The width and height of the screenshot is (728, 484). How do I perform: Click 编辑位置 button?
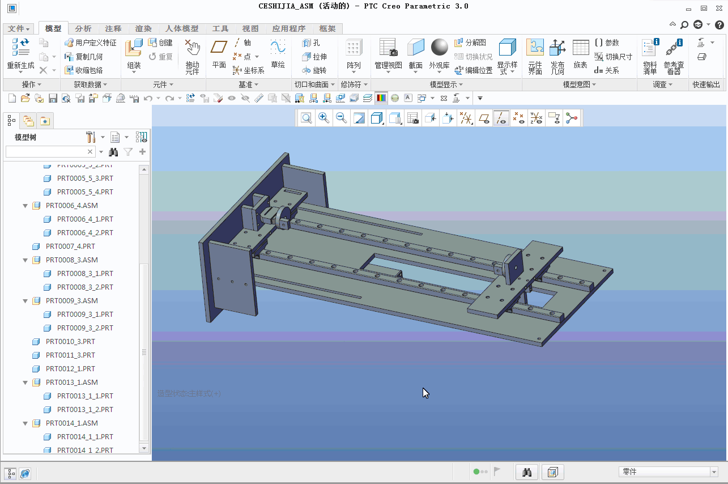point(473,70)
